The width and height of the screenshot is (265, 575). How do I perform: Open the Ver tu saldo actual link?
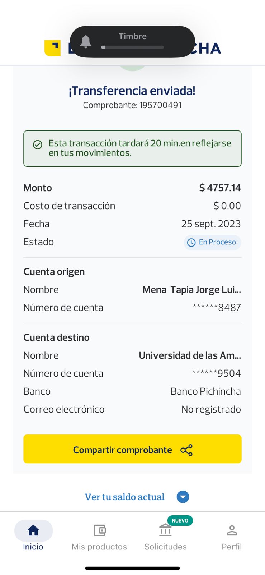(x=124, y=497)
